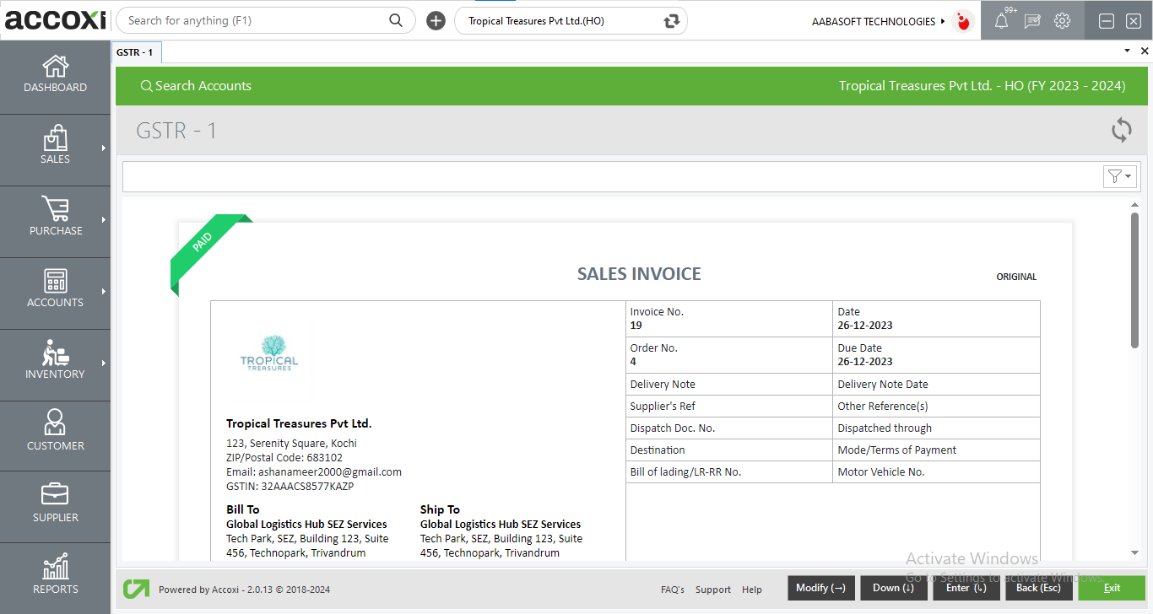Select the Customer module icon
The image size is (1153, 614).
(x=55, y=434)
